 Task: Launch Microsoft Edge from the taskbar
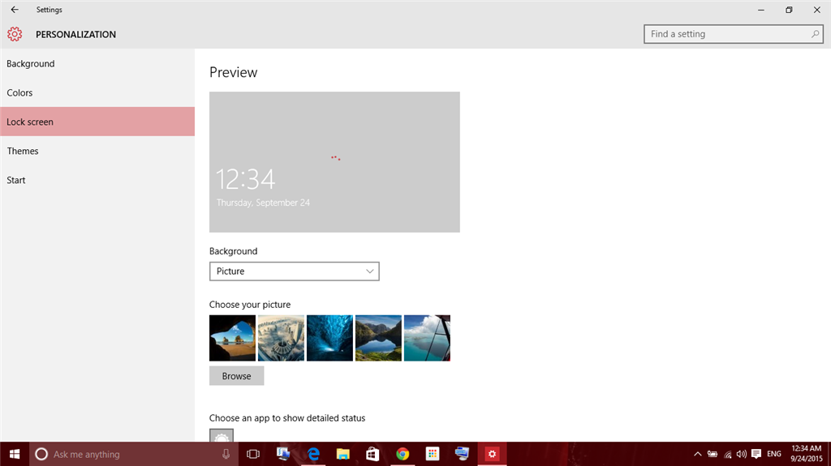tap(314, 454)
